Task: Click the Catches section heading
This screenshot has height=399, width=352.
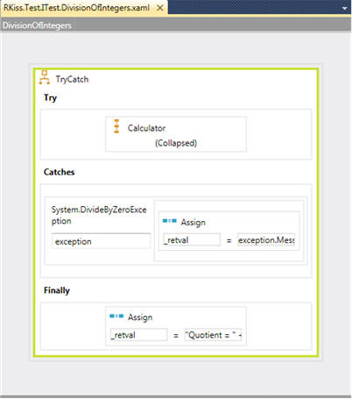Action: coord(60,172)
